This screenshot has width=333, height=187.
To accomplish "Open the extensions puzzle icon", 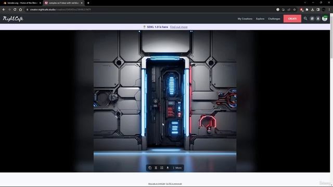I will point(307,9).
